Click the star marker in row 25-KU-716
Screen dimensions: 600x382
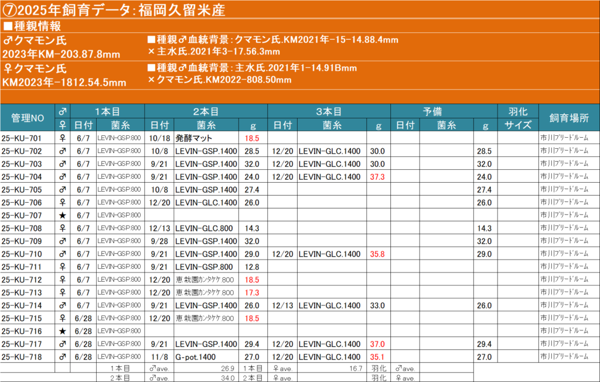63,330
